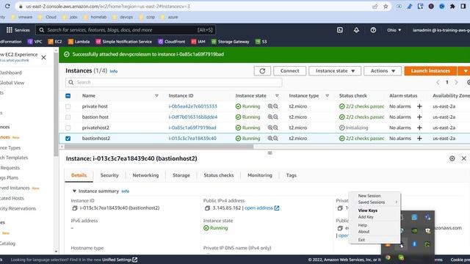470x264 pixels.
Task: Copy the Instance ID in summary
Action: coord(75,208)
